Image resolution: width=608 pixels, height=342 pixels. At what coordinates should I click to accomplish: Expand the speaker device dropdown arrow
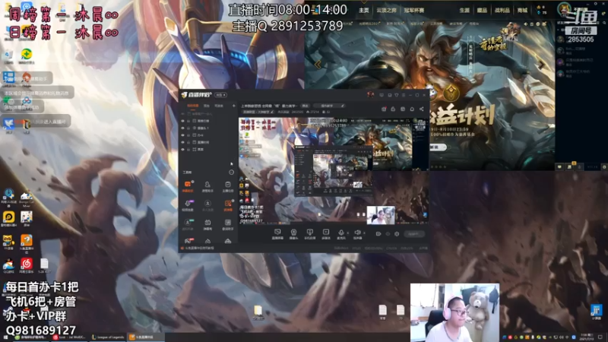(364, 233)
